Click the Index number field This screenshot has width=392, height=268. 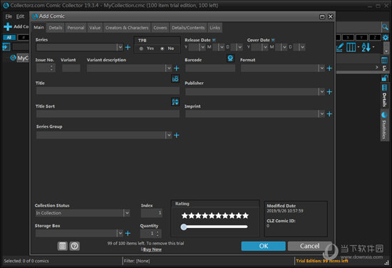pos(152,213)
